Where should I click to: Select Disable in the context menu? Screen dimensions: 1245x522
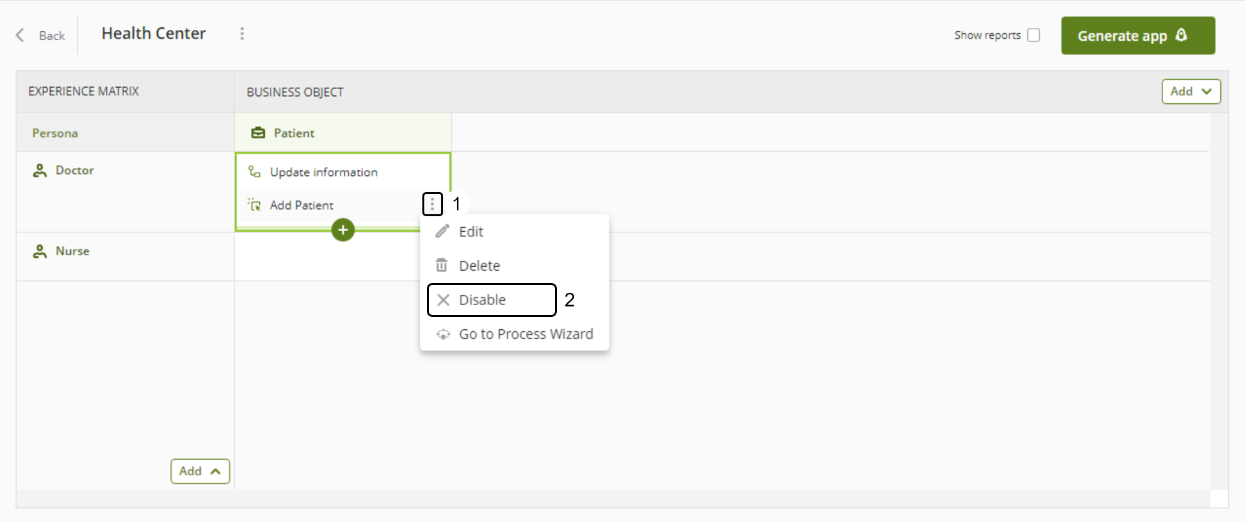482,300
